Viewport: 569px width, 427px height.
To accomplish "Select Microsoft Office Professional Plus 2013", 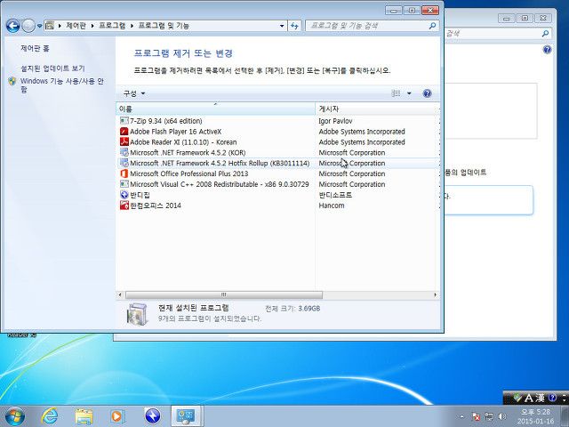I will (x=189, y=173).
